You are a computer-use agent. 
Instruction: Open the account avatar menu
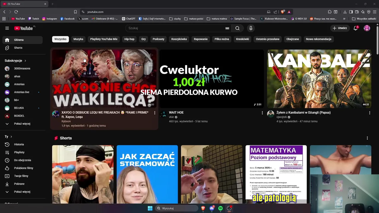pos(367,28)
